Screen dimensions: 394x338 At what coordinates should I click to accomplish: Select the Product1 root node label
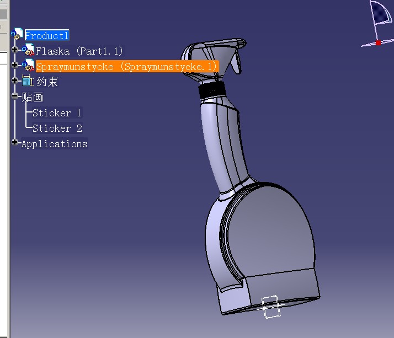[x=47, y=35]
